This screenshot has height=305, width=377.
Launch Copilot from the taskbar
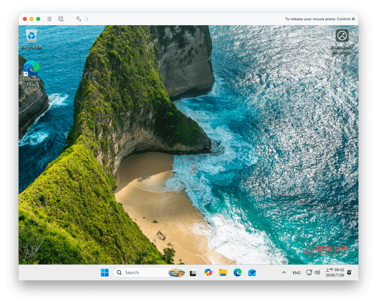pos(208,273)
